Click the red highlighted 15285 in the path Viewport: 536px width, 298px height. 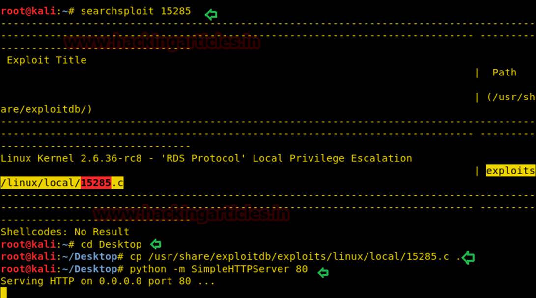pyautogui.click(x=96, y=183)
